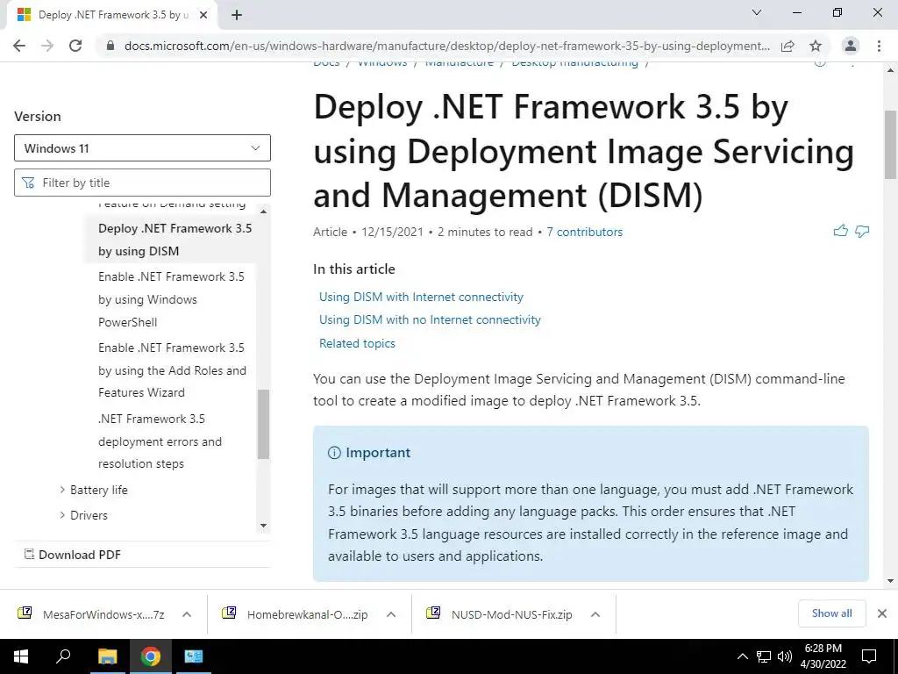The width and height of the screenshot is (898, 674).
Task: Open the Homebrewkanal-O....zip download
Action: 307,614
